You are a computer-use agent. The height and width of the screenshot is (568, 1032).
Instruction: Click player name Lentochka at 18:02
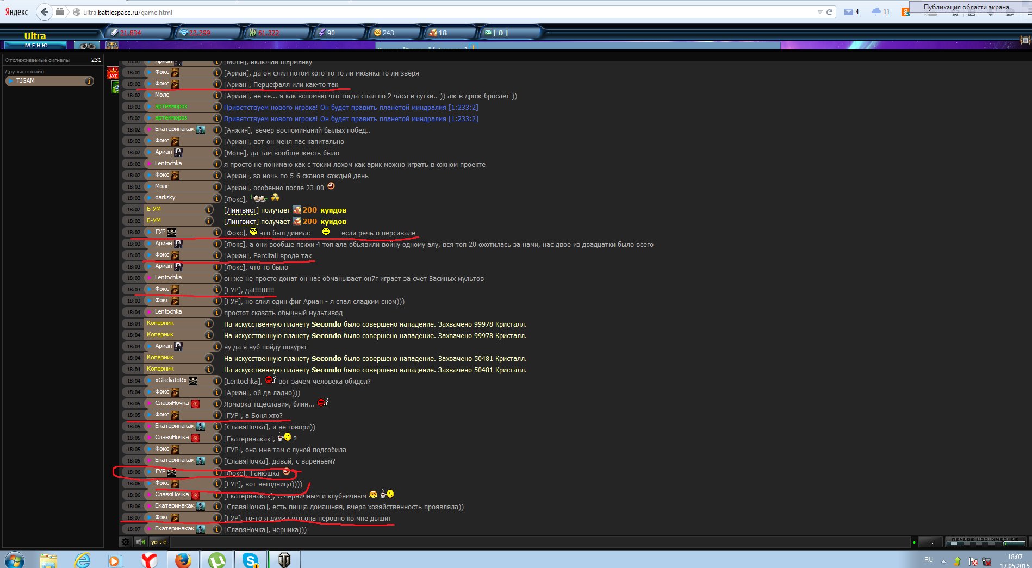tap(169, 164)
